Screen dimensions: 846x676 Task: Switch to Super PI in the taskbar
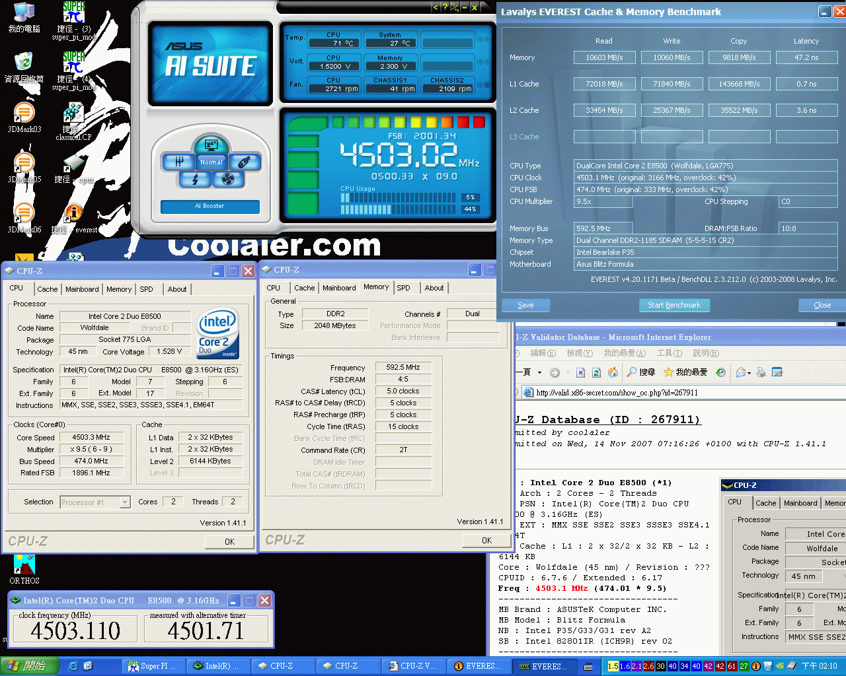154,666
